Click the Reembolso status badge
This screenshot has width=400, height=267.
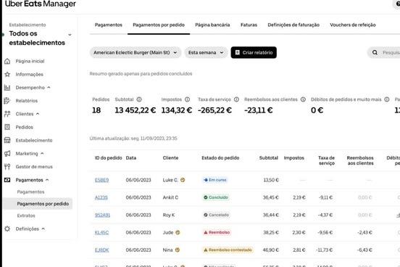point(217,232)
